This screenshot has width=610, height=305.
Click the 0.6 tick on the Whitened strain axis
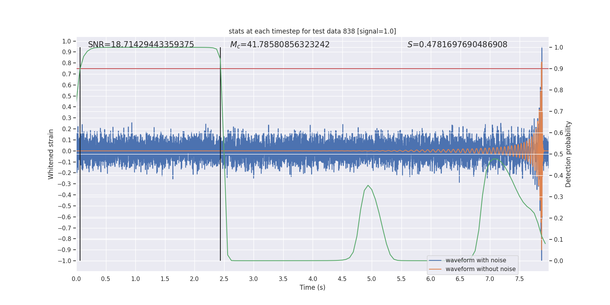pos(67,85)
